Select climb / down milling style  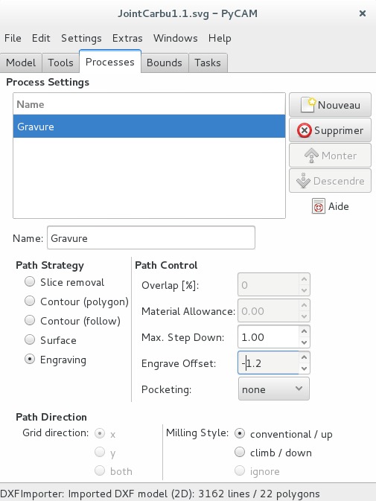(240, 453)
